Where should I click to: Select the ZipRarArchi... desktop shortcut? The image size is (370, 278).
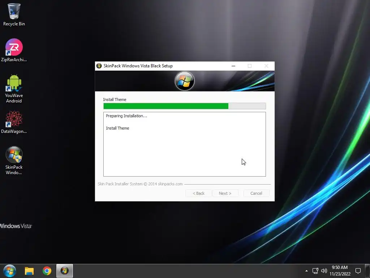click(14, 50)
